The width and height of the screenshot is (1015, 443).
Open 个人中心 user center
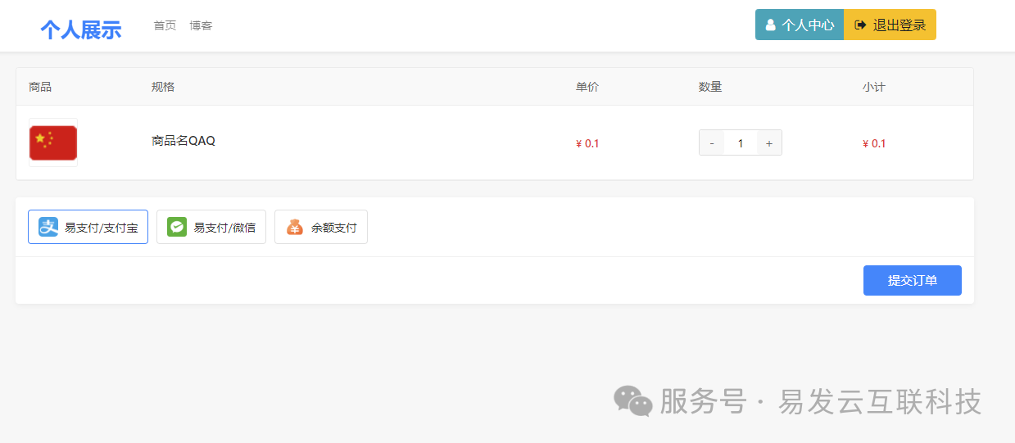tap(800, 25)
